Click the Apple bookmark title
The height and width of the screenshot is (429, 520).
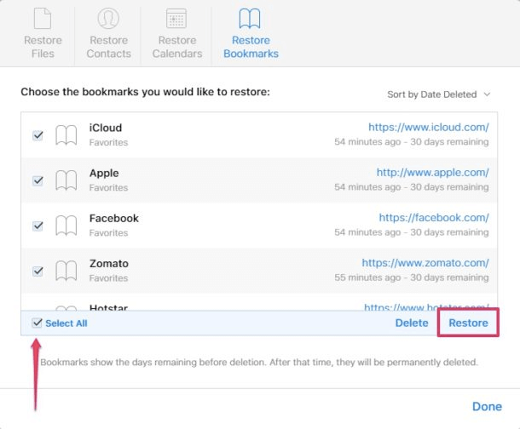tap(104, 173)
